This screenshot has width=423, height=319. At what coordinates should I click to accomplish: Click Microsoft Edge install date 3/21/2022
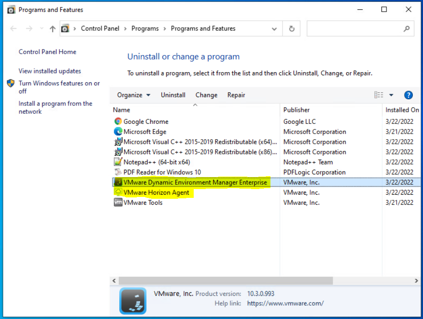pos(399,132)
